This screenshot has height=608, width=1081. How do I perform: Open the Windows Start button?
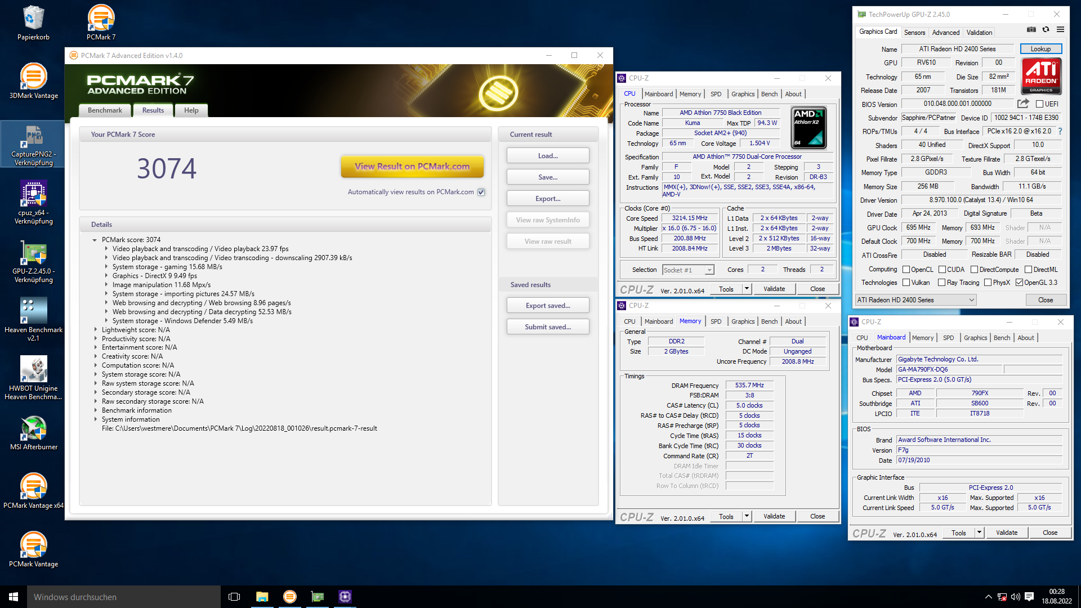[14, 597]
